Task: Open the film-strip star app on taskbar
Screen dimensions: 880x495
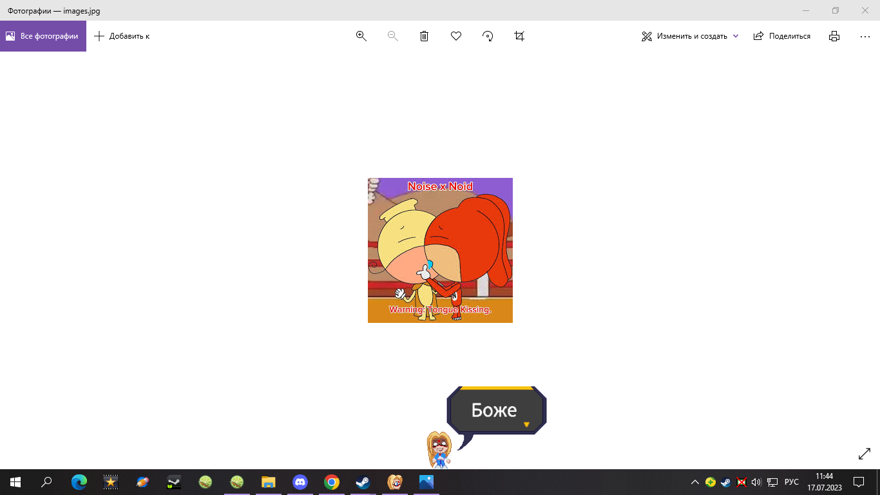Action: [111, 482]
